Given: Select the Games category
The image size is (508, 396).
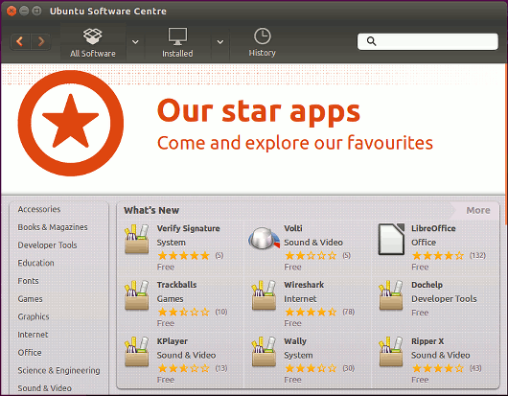Looking at the screenshot, I should [x=30, y=299].
